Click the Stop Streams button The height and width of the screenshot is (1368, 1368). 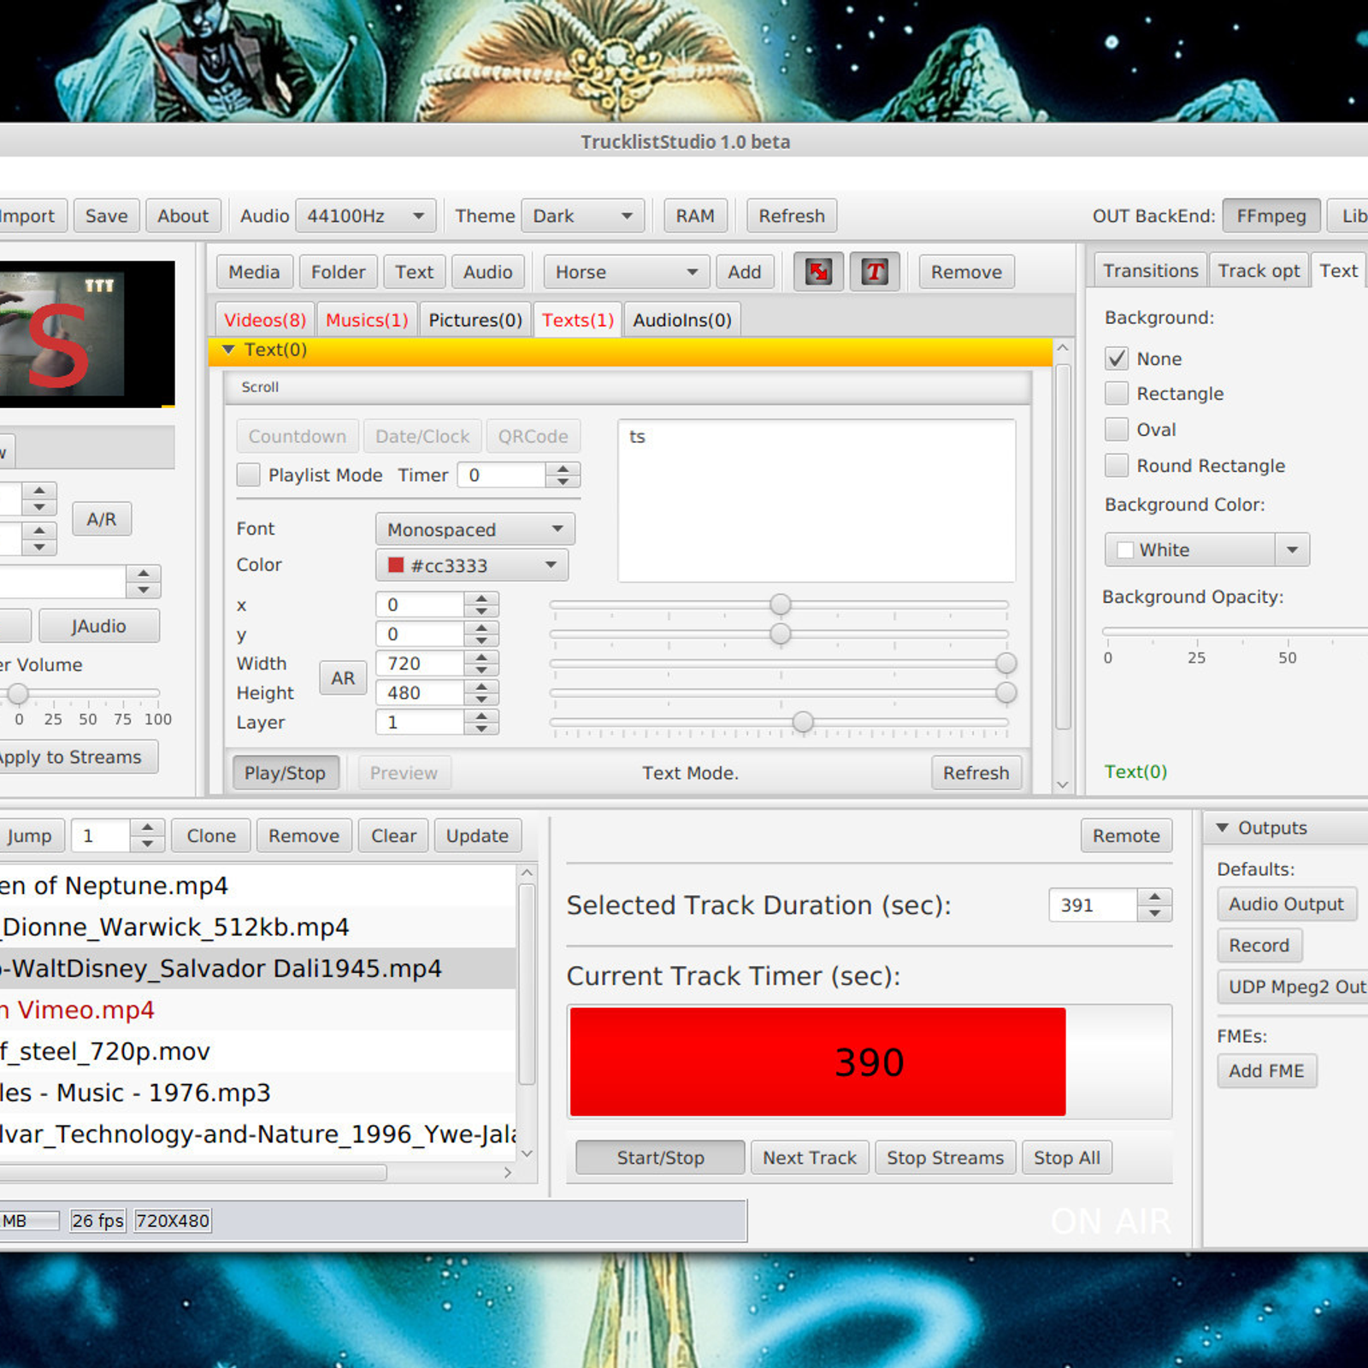945,1158
